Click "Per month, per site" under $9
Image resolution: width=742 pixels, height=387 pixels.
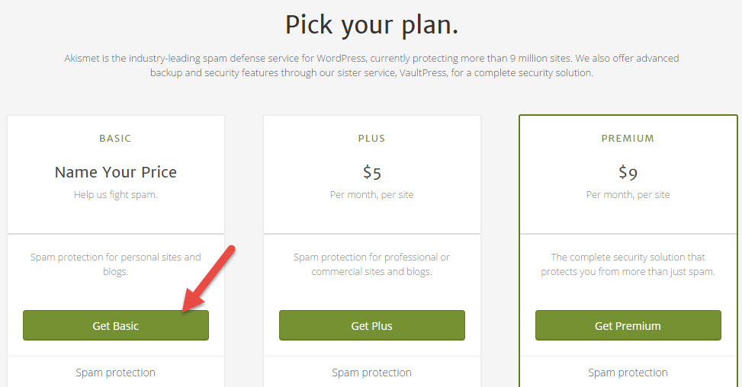click(x=628, y=195)
